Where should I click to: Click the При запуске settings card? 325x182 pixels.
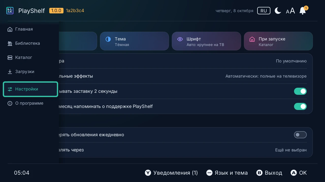pyautogui.click(x=278, y=41)
